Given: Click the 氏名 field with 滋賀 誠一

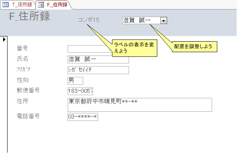Looking at the screenshot, I should click(x=98, y=59).
